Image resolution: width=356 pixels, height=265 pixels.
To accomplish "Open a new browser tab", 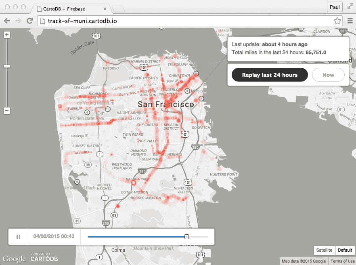I will coord(118,8).
